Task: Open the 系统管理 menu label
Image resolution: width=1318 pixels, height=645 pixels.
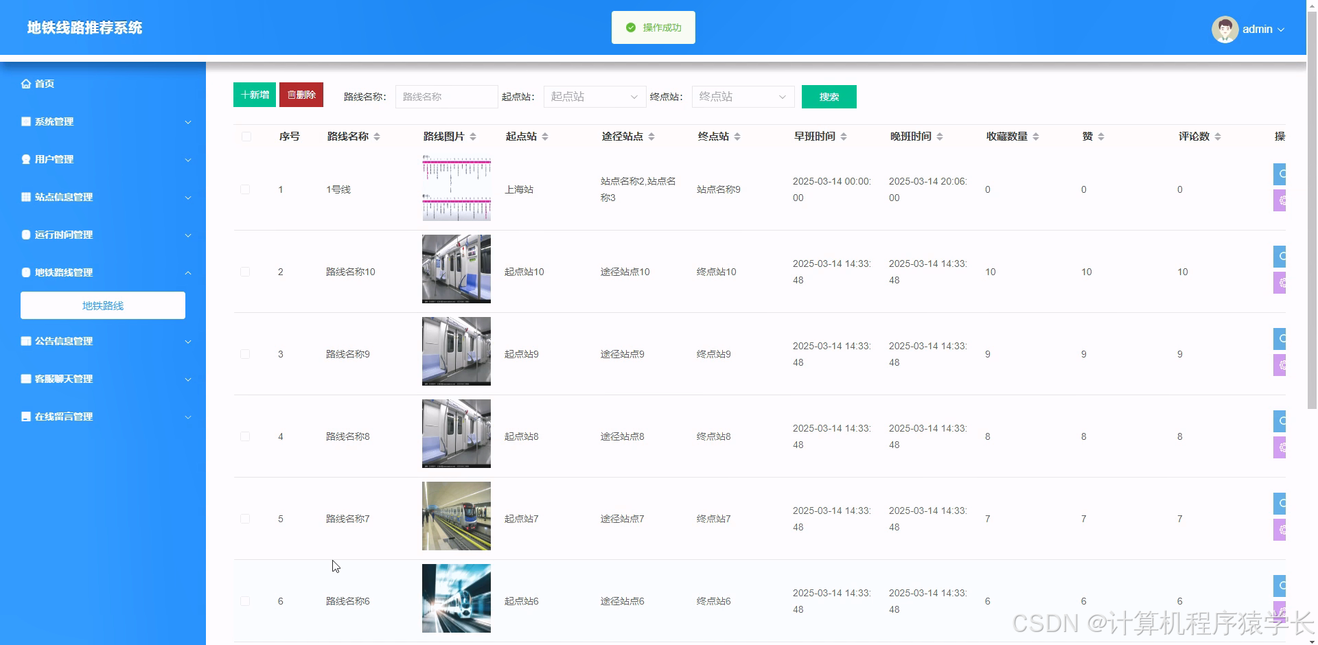Action: [54, 121]
